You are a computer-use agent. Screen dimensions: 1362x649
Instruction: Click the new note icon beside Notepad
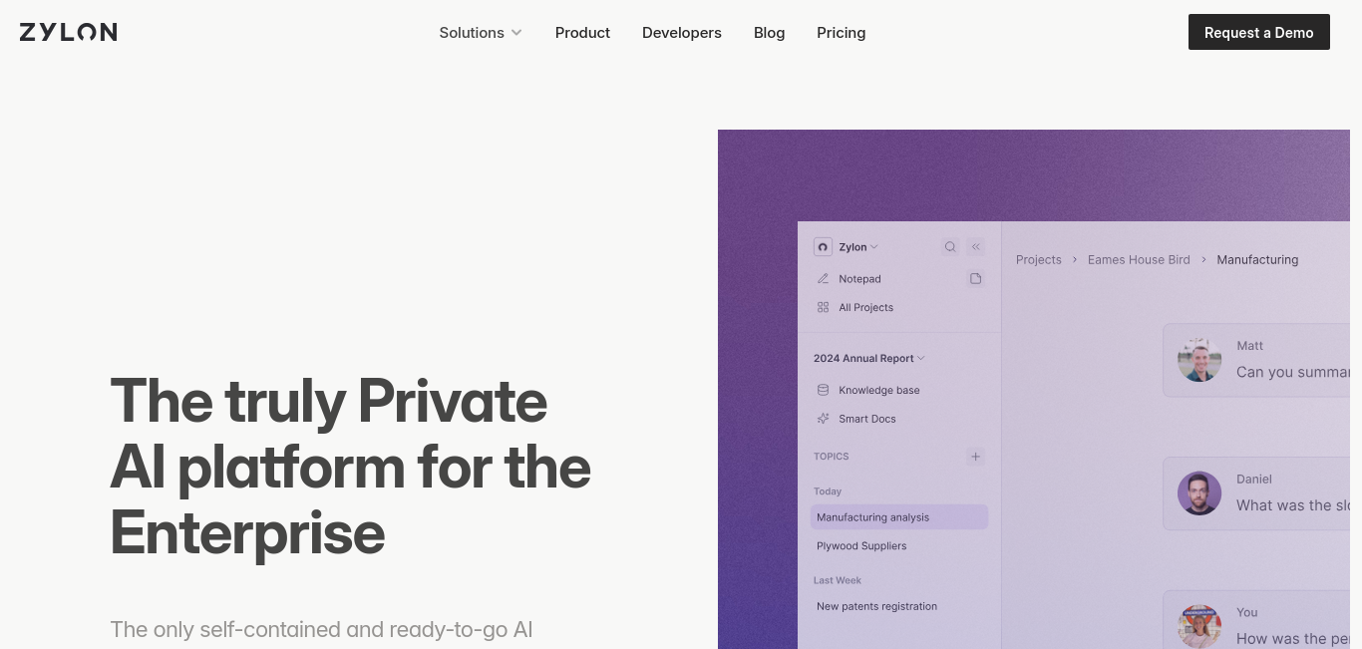tap(976, 279)
